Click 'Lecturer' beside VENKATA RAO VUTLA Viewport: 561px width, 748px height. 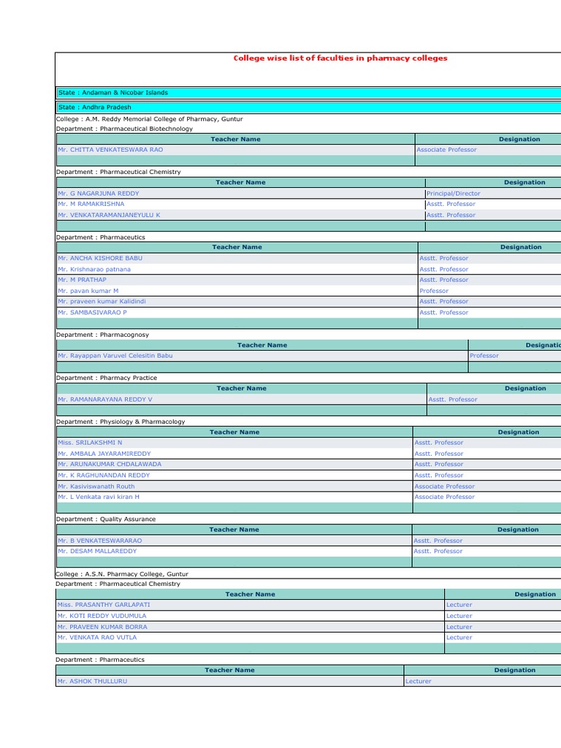pyautogui.click(x=459, y=638)
